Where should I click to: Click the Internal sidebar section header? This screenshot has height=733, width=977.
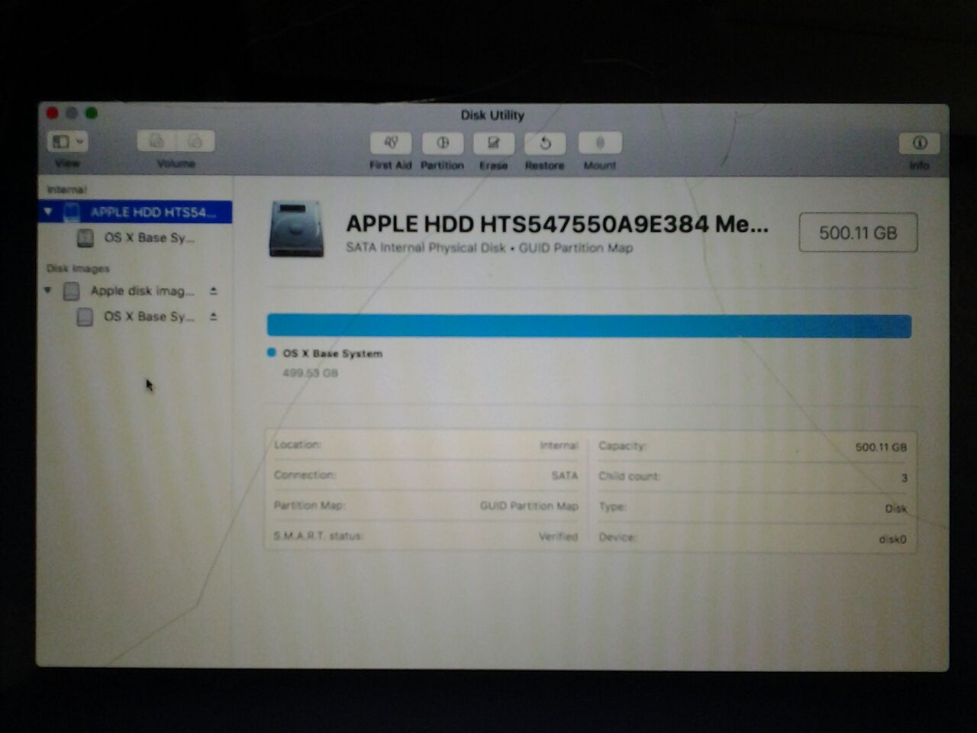click(67, 189)
